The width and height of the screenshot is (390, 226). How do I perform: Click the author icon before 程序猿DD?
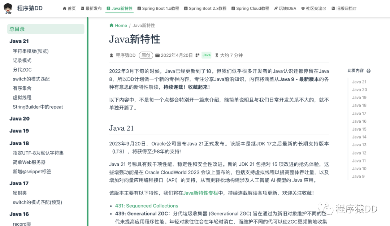[111, 55]
